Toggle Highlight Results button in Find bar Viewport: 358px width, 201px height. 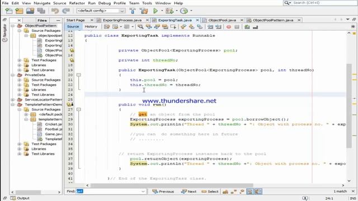[250, 192]
